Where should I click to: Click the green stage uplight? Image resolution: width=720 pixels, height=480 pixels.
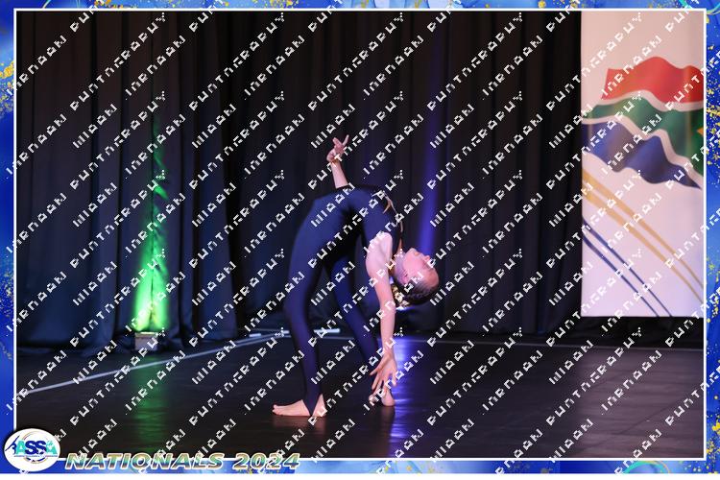(146, 342)
